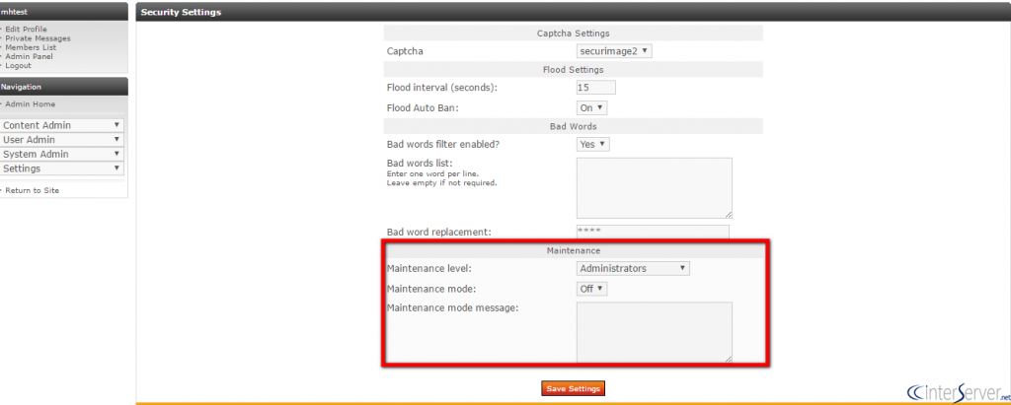Click the Bad word replacement field
This screenshot has width=1011, height=405.
tap(653, 232)
